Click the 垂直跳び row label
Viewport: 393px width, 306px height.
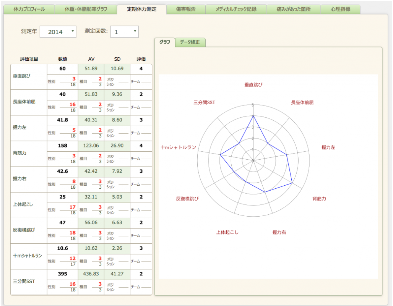tap(22, 76)
